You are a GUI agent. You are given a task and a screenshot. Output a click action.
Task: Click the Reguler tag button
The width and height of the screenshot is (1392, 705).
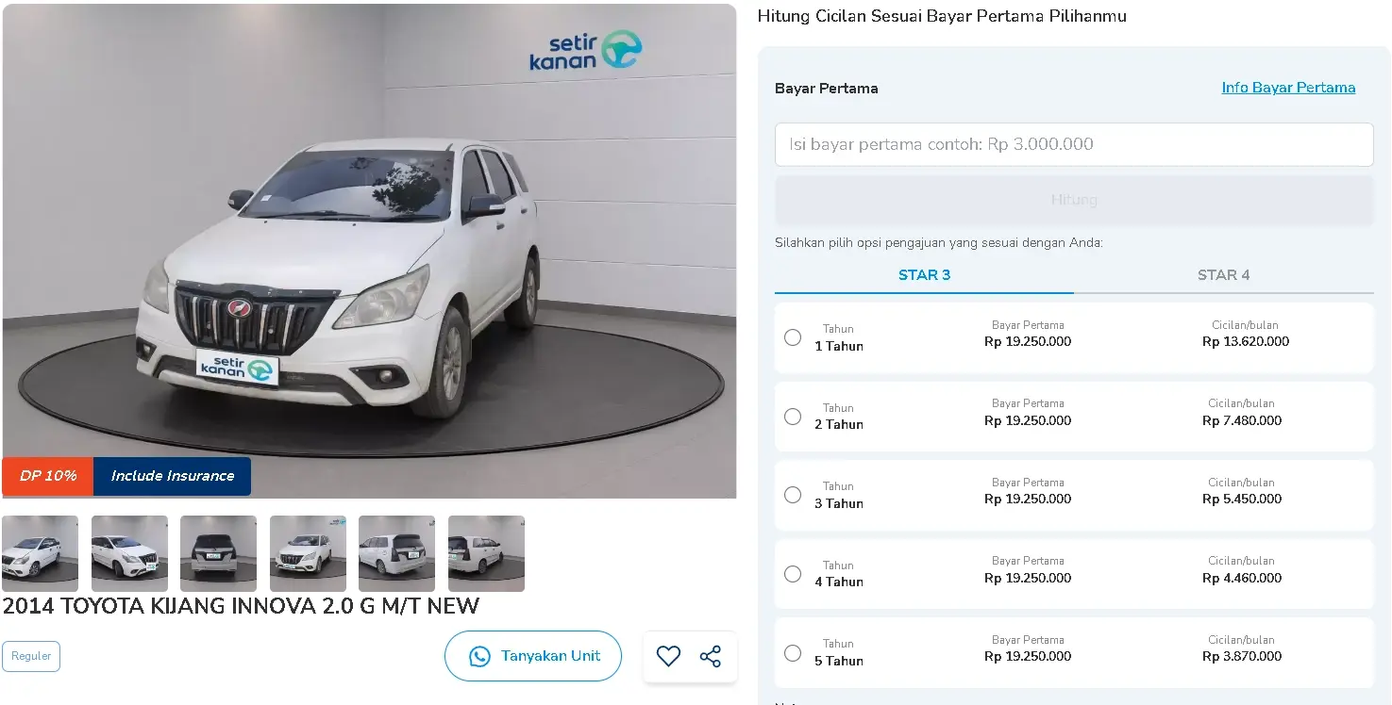coord(31,656)
